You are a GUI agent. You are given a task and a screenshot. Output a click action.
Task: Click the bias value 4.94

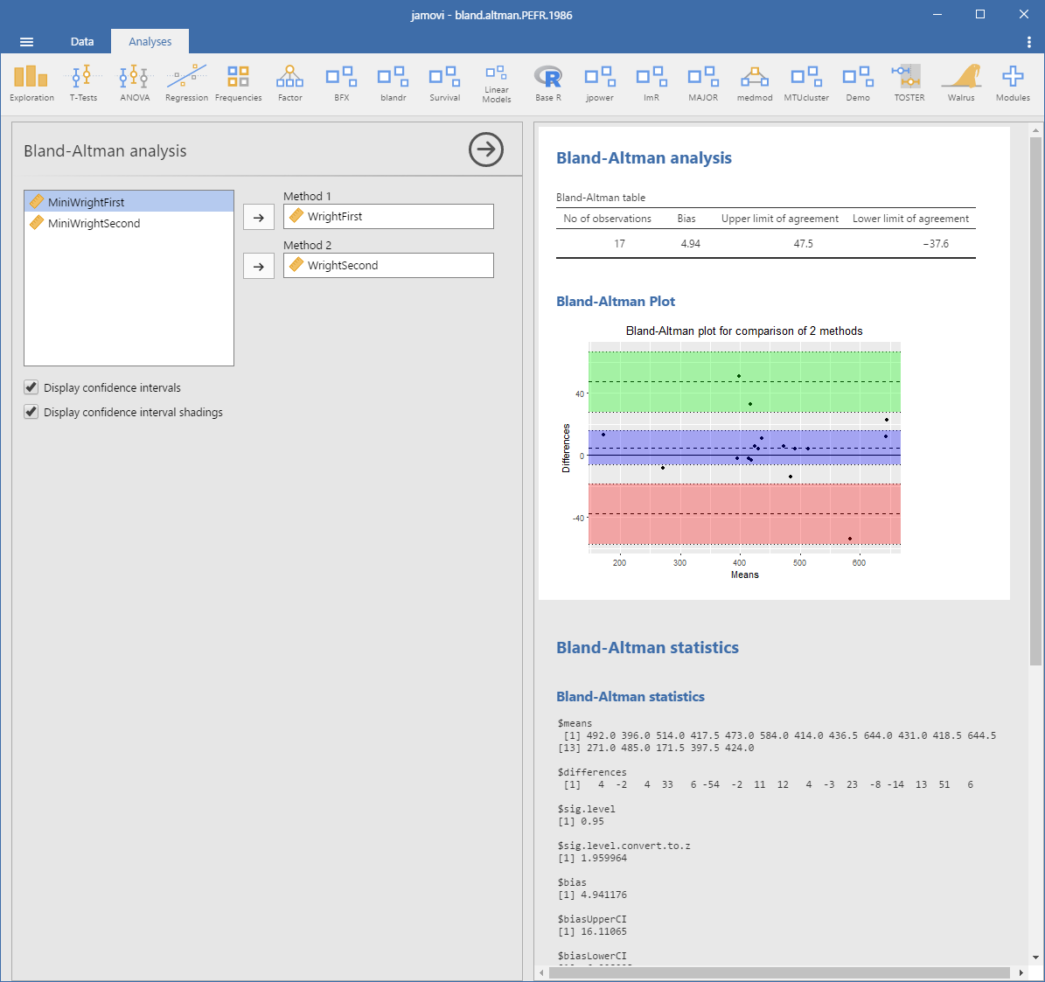point(691,244)
